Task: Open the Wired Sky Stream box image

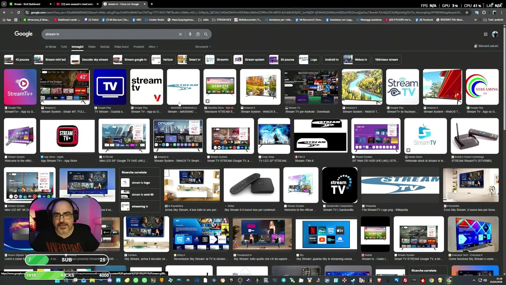Action: (x=251, y=185)
